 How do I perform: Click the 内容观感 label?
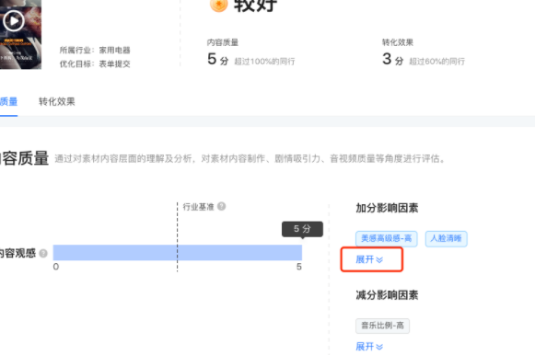pos(17,253)
